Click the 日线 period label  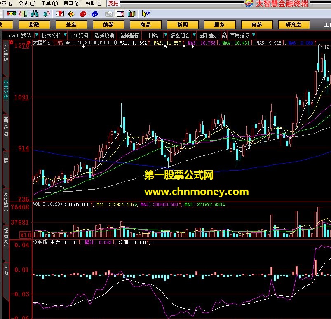153,35
